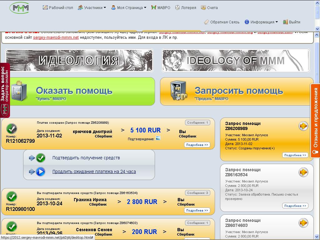The image size is (320, 240).
Task: Click the Рабочий стол desktop icon
Action: tap(45, 7)
